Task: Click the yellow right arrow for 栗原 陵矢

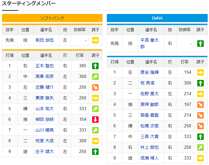Action: pos(95,98)
